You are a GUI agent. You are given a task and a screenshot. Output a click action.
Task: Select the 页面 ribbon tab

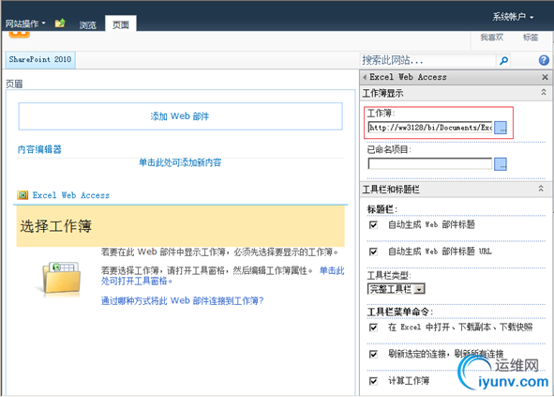click(x=121, y=24)
